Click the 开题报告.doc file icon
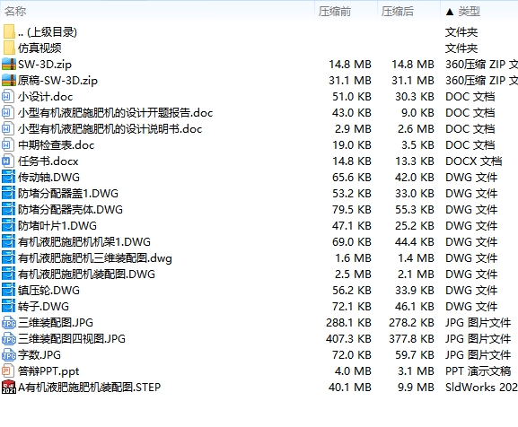This screenshot has height=427, width=518. (x=8, y=113)
